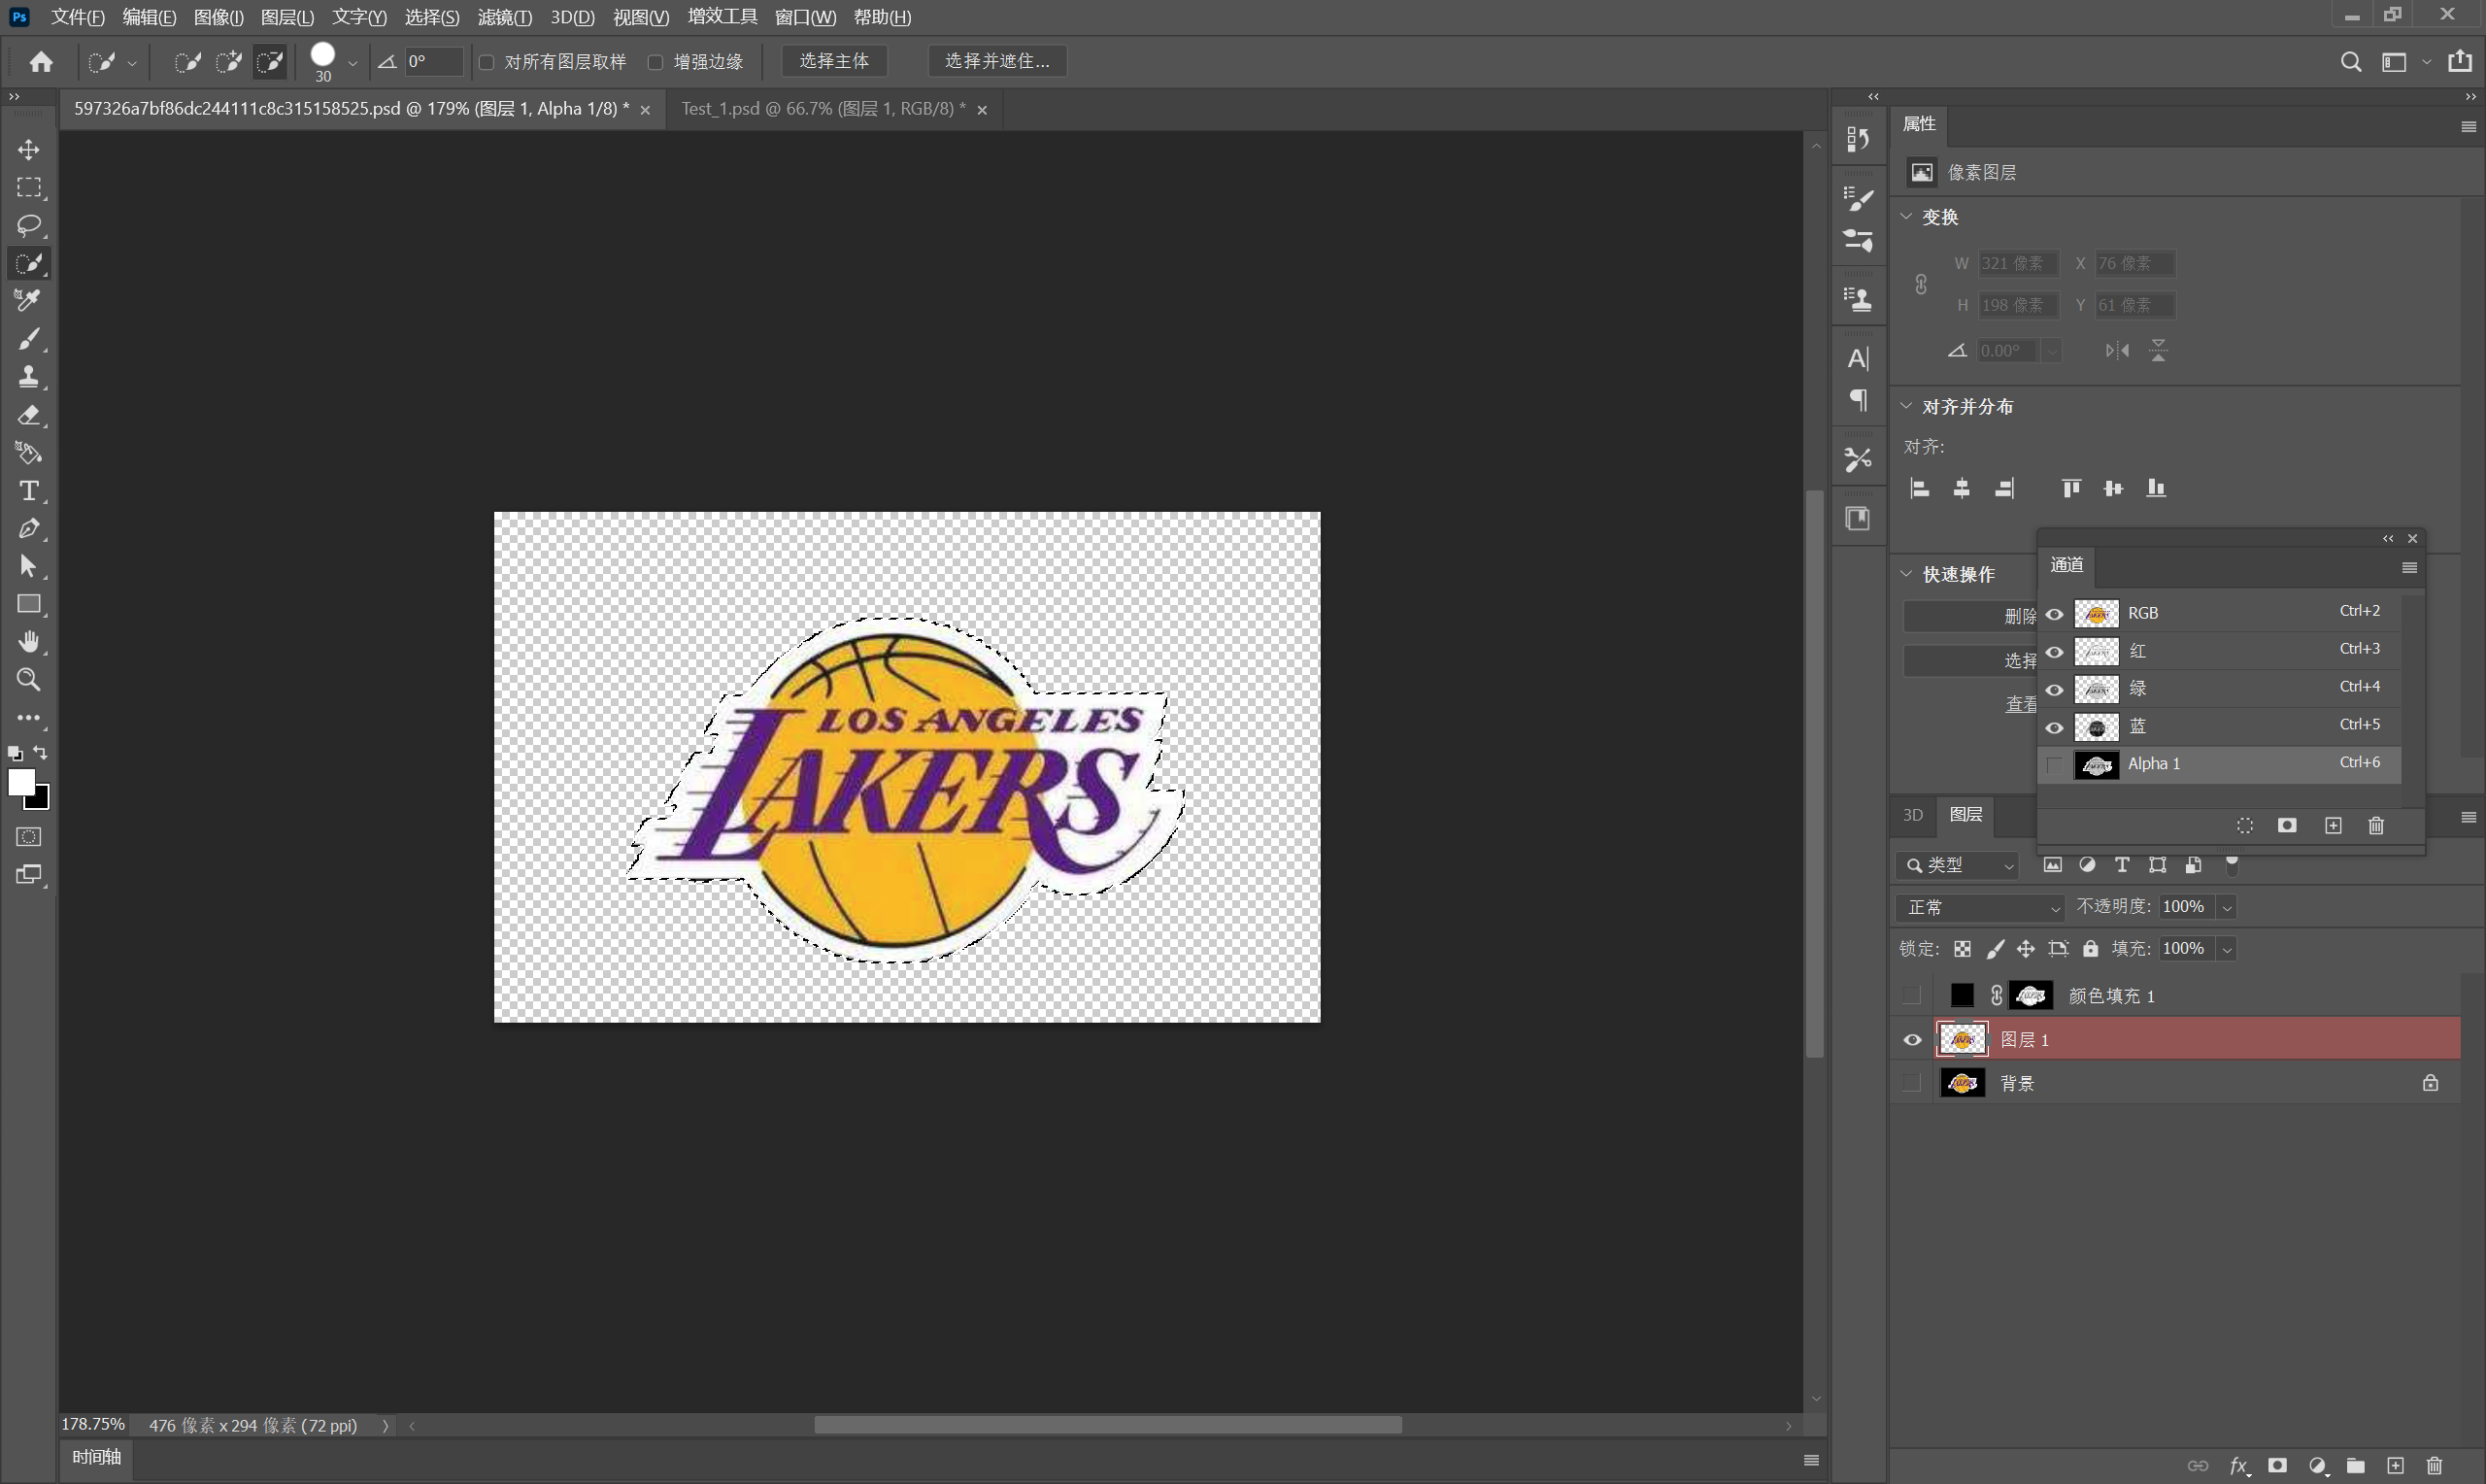2486x1484 pixels.
Task: Delete current channel trash icon
Action: pos(2376,825)
